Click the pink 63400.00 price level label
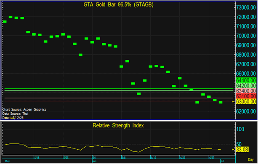The height and width of the screenshot is (164, 258). (x=246, y=91)
